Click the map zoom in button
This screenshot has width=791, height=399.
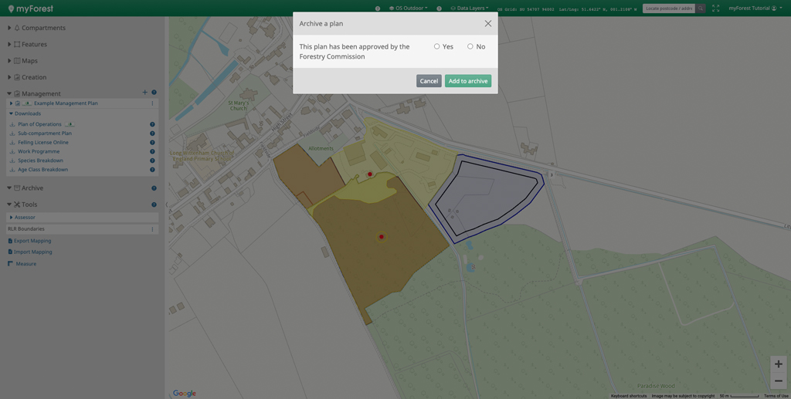tap(778, 364)
